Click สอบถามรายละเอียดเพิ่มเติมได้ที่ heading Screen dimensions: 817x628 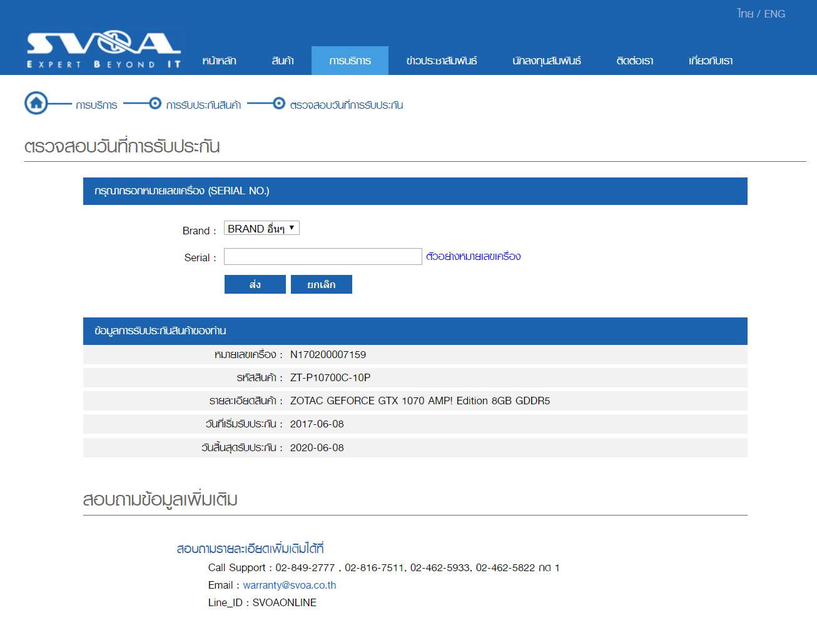pyautogui.click(x=250, y=549)
